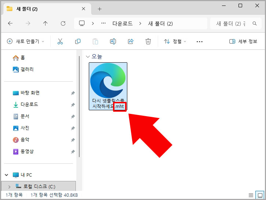The image size is (266, 200).
Task: Click the pin icon next to 문서
Action: click(x=73, y=116)
